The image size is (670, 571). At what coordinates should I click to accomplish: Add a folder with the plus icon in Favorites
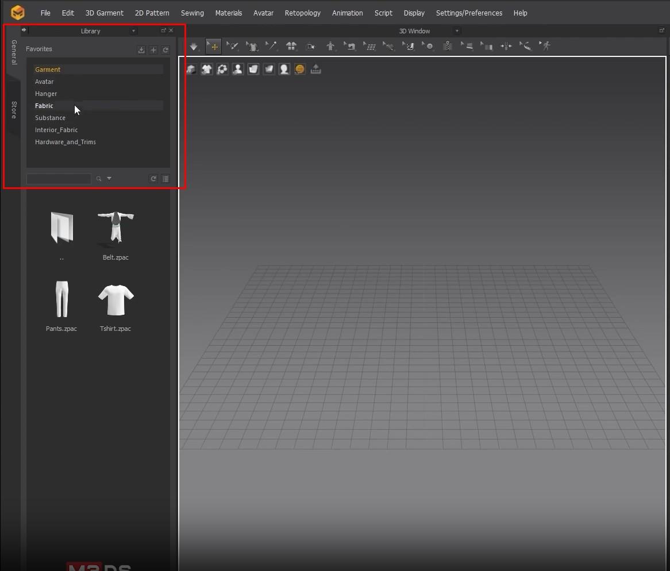[x=153, y=50]
